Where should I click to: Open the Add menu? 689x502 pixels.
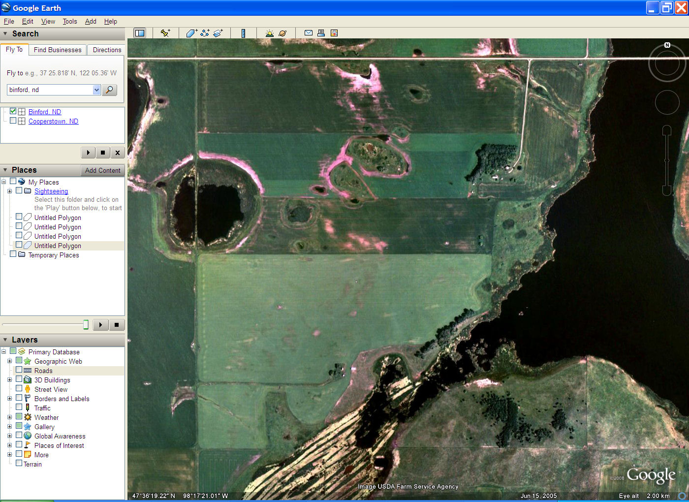pyautogui.click(x=91, y=21)
